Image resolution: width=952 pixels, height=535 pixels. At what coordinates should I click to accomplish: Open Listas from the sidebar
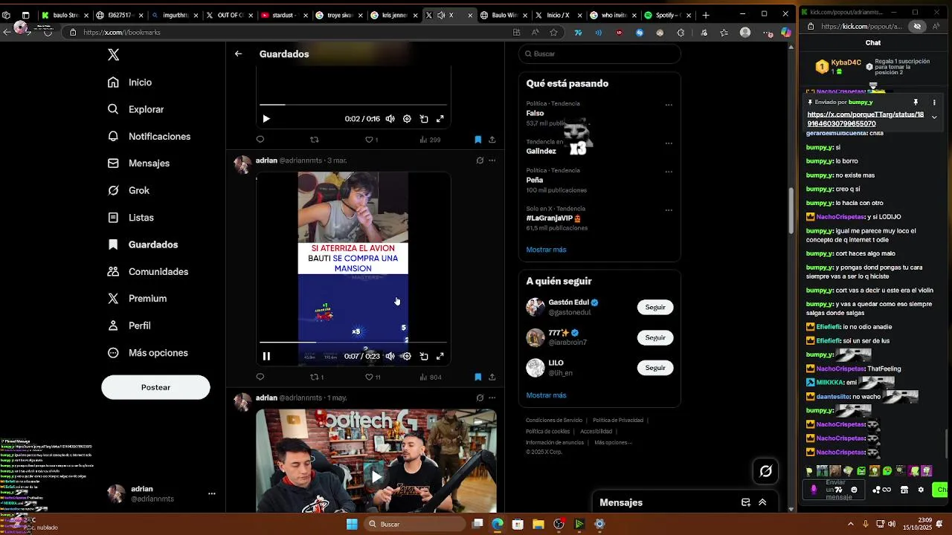[131, 218]
